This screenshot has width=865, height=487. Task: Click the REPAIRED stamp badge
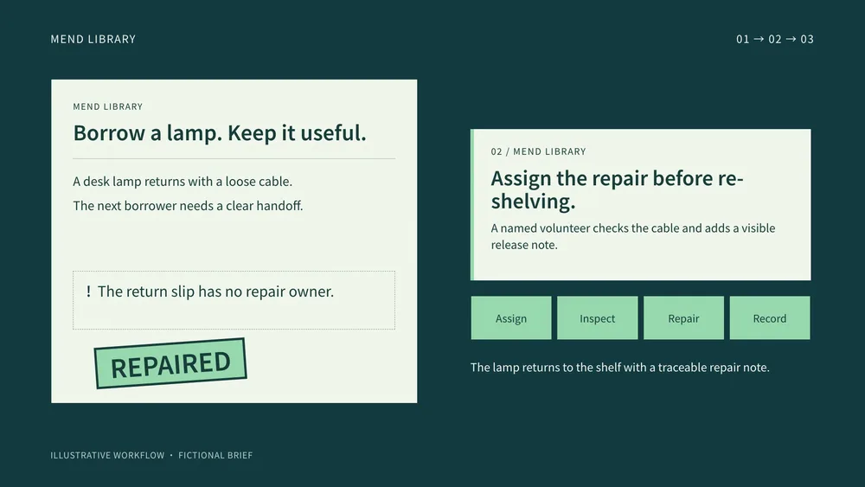(x=170, y=363)
